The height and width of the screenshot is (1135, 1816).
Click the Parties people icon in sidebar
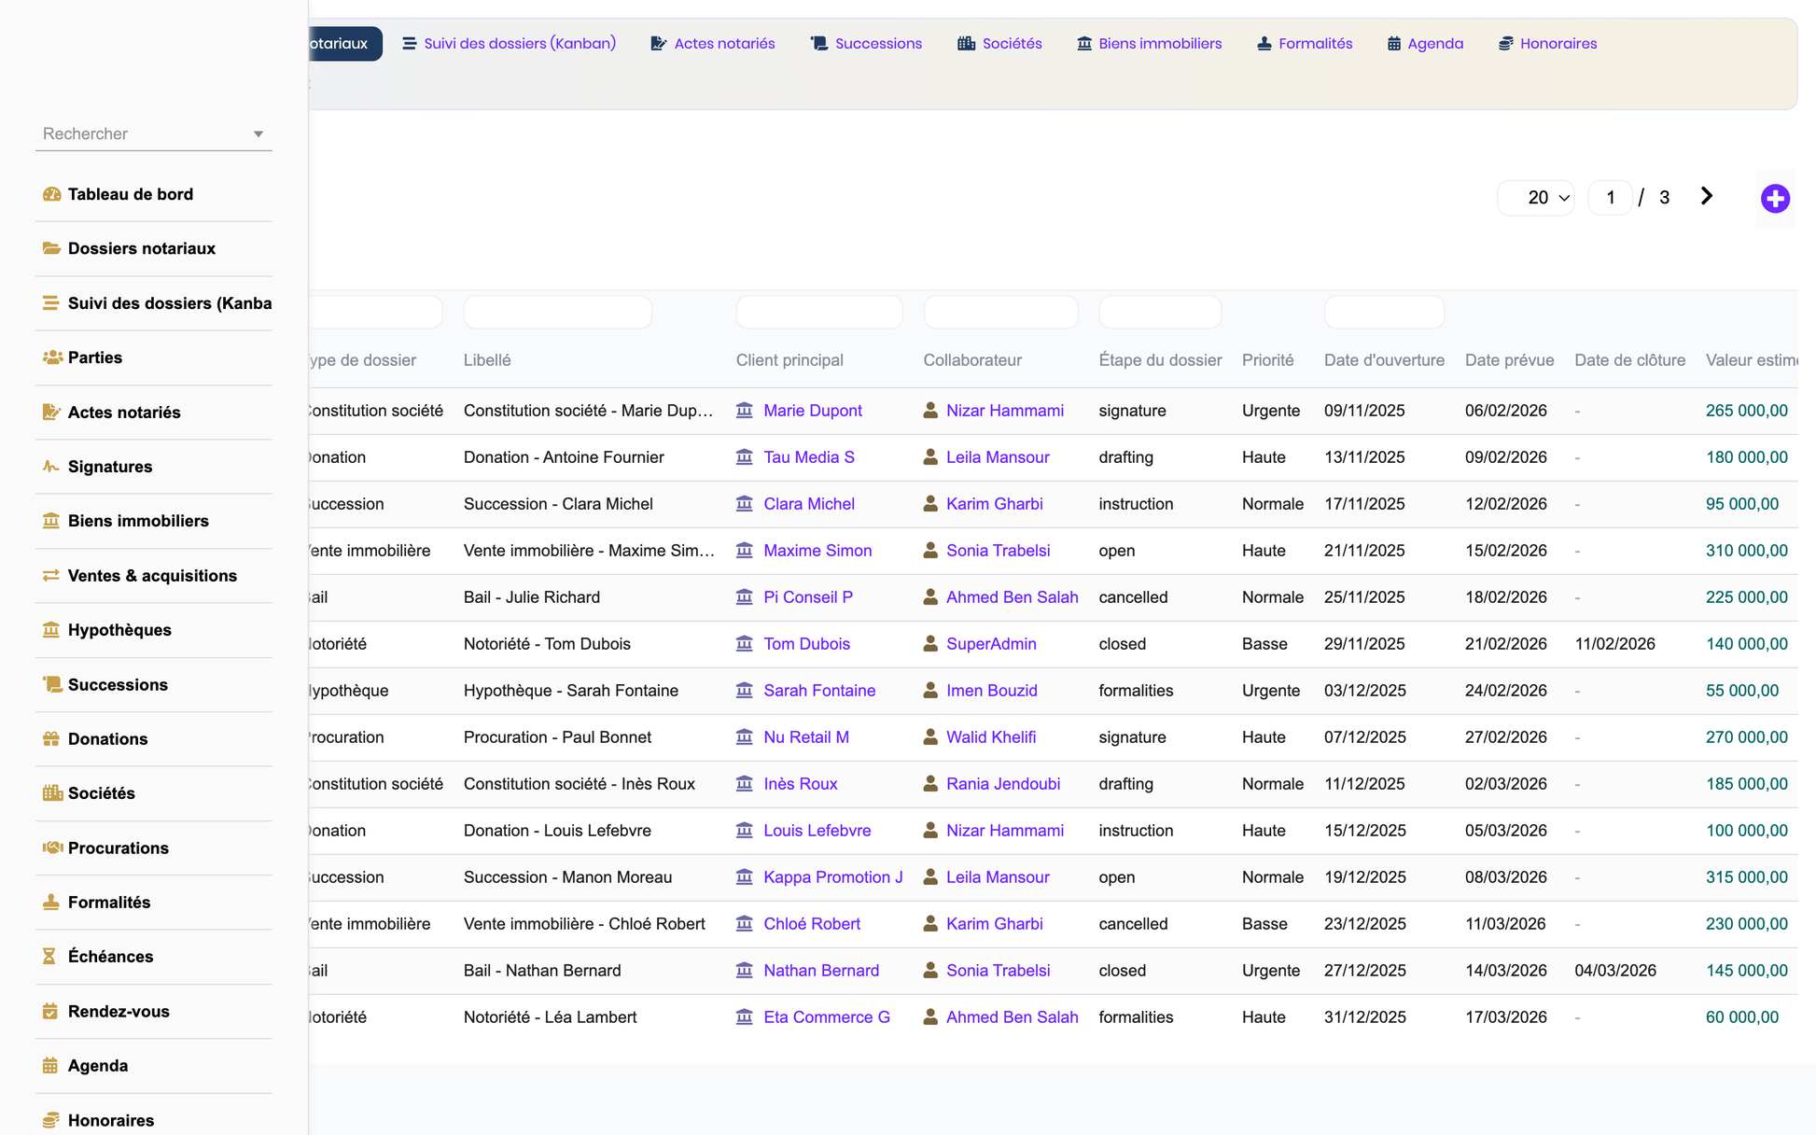51,357
